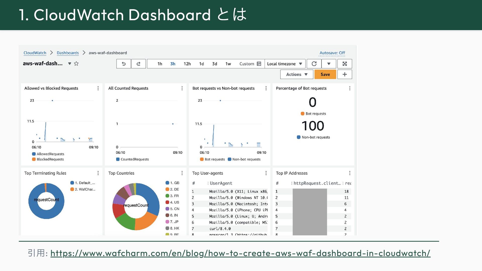The width and height of the screenshot is (482, 271).
Task: Click Bot requests legend under line chart
Action: tap(212, 159)
